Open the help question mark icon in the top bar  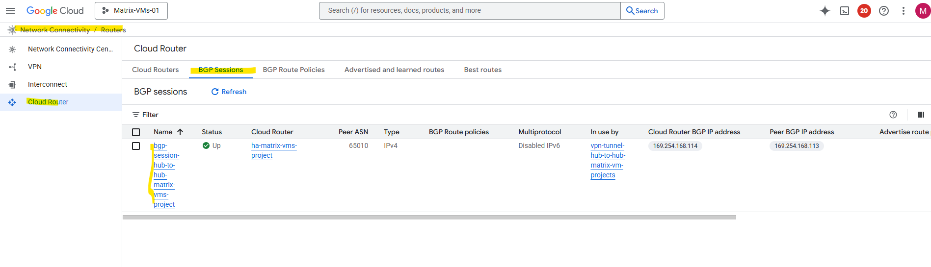pos(884,11)
